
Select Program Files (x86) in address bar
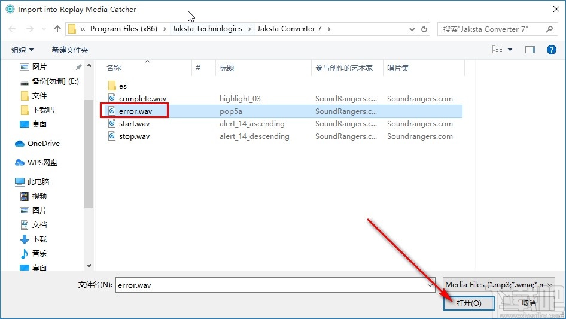[124, 29]
